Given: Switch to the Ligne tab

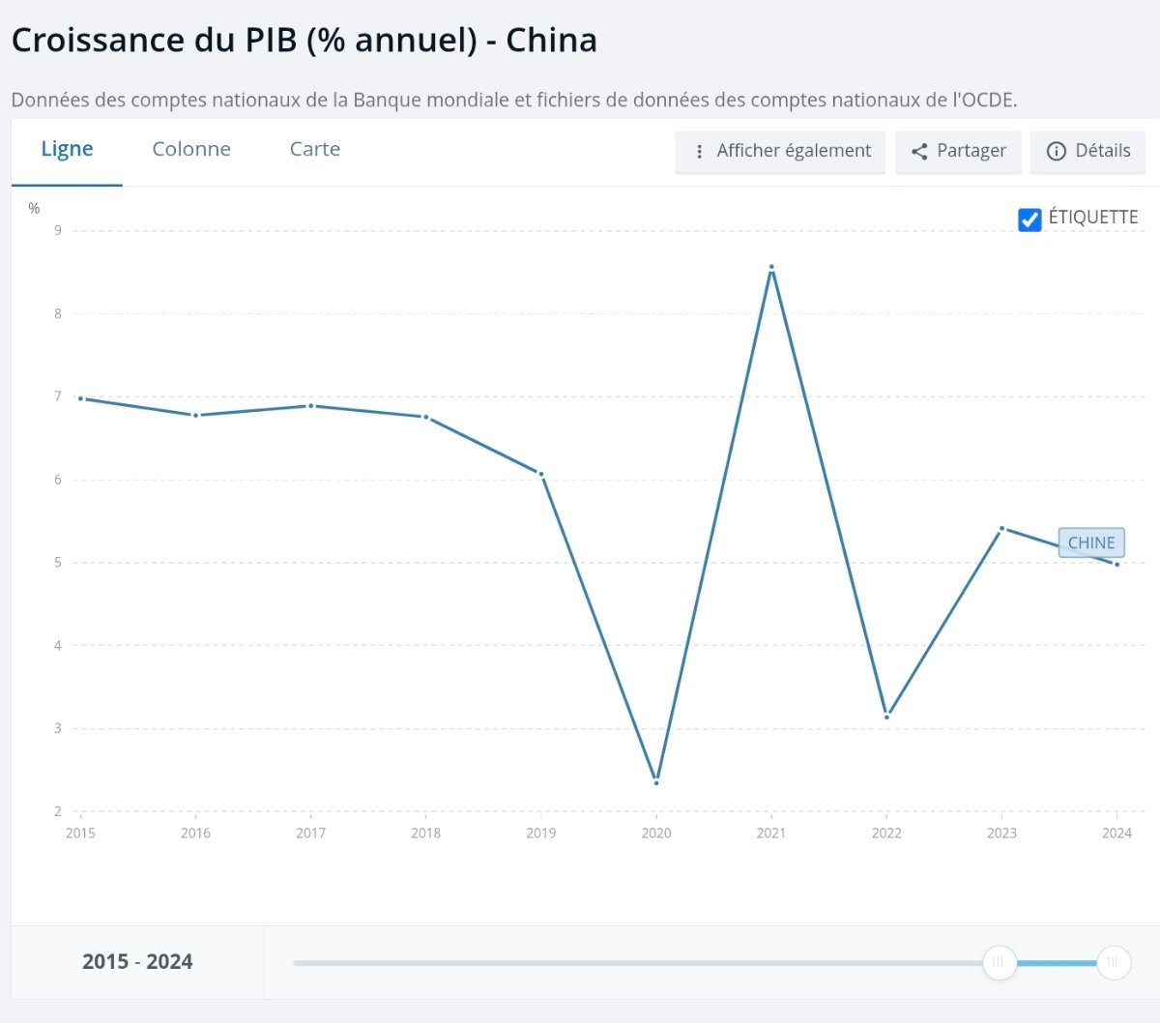Looking at the screenshot, I should [x=67, y=150].
